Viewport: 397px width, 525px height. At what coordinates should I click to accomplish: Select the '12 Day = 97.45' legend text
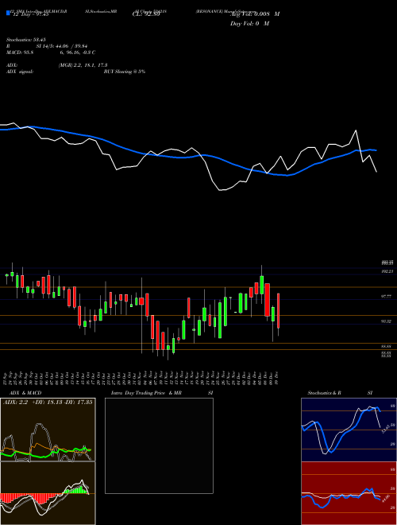29,14
